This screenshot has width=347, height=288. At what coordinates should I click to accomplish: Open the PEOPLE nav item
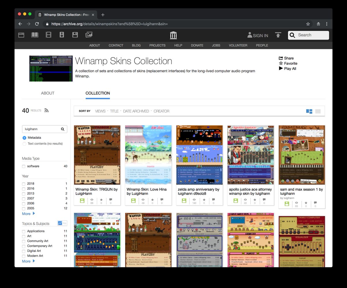[262, 45]
